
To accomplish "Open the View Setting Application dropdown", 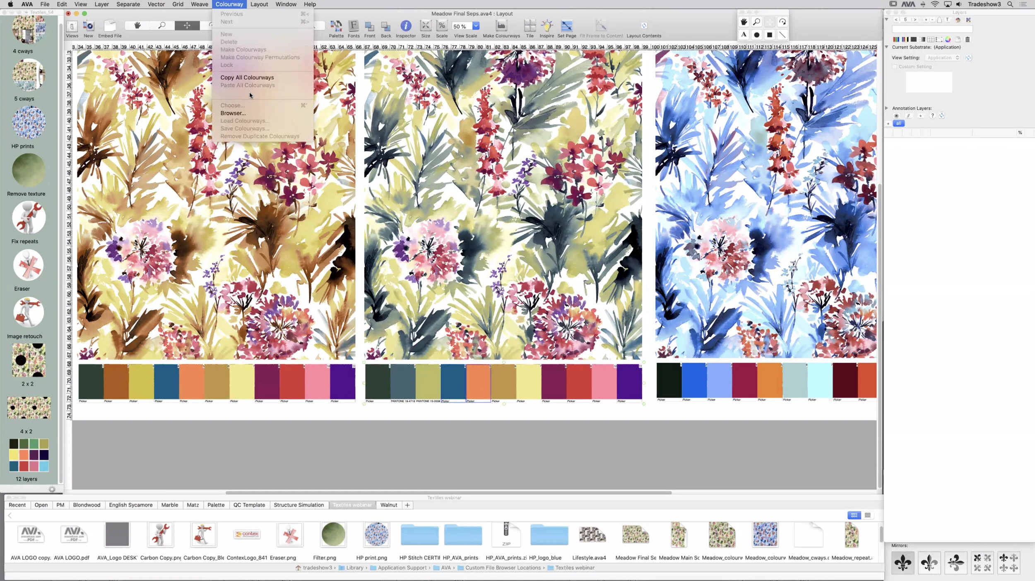I will click(x=943, y=58).
